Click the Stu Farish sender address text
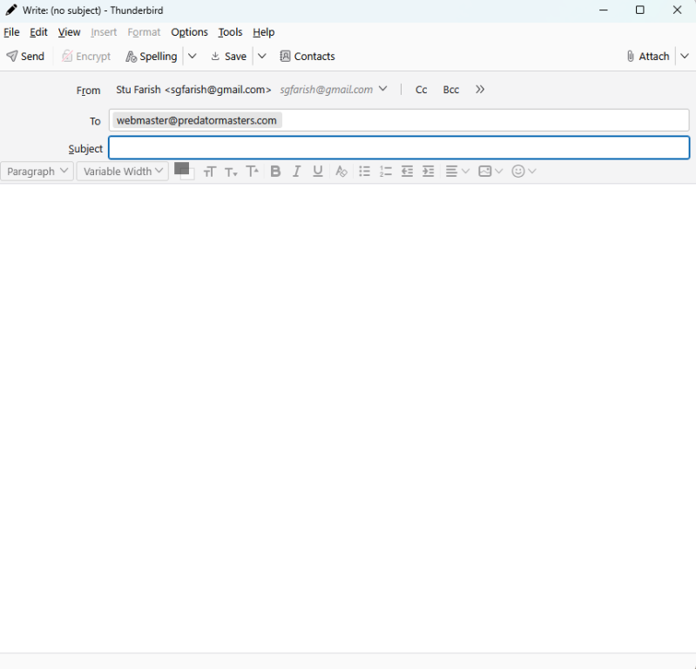Screen dimensions: 696x669 (193, 90)
